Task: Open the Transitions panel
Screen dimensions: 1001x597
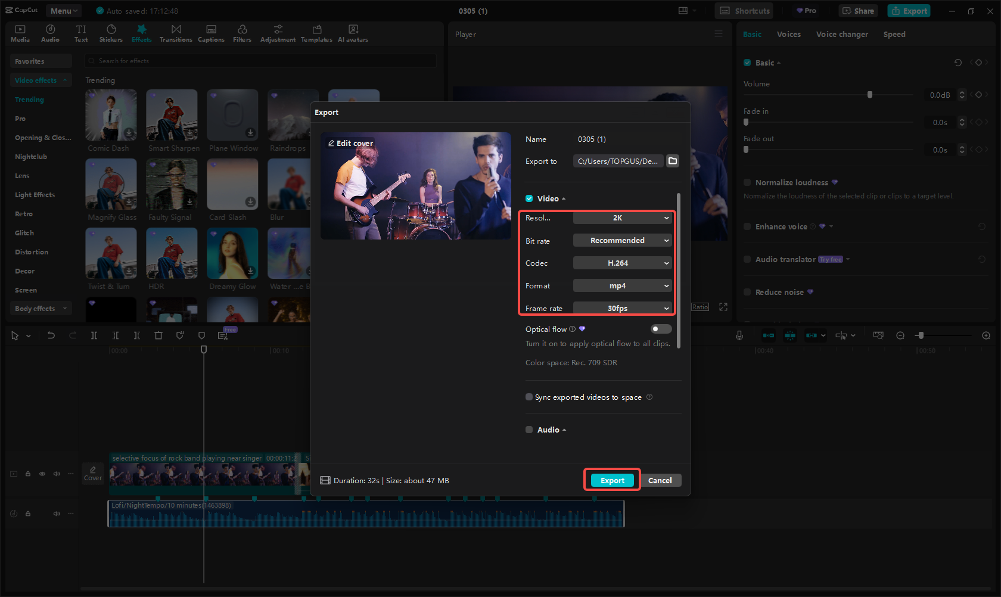Action: [176, 32]
